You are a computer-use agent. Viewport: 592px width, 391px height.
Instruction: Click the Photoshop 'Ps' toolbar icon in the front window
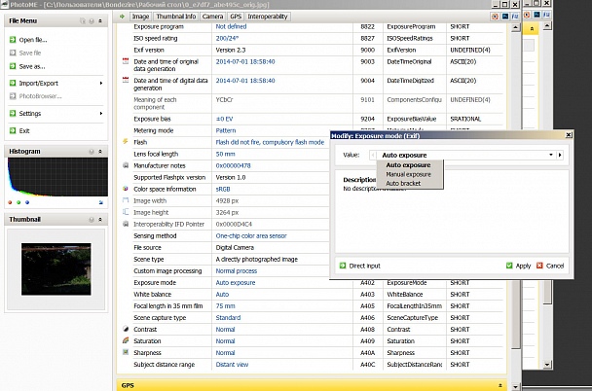(504, 17)
